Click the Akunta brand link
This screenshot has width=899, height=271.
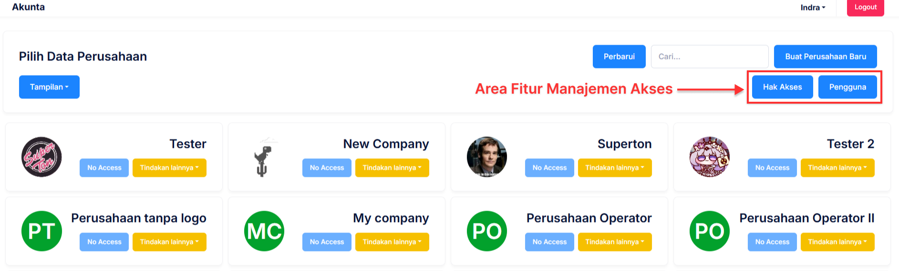pos(29,7)
